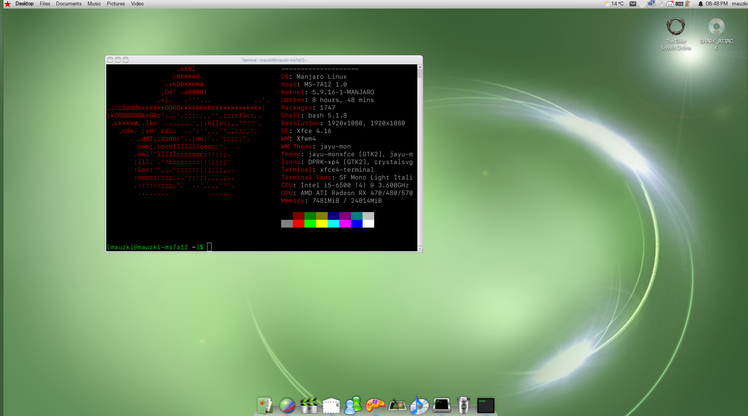Open the Video menu item

[137, 4]
